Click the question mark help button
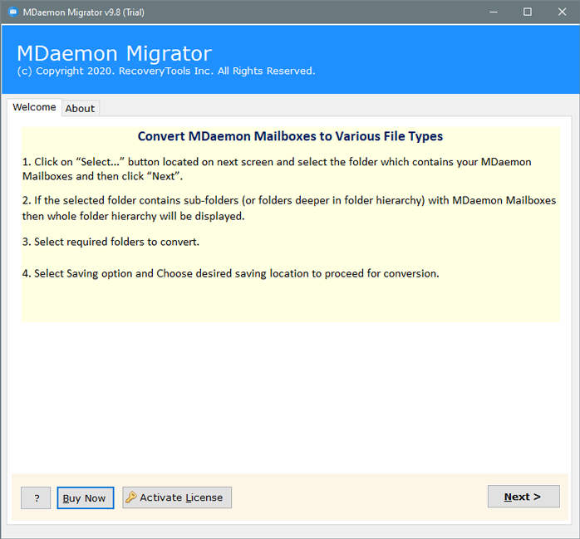Viewport: 580px width, 539px height. coord(36,497)
